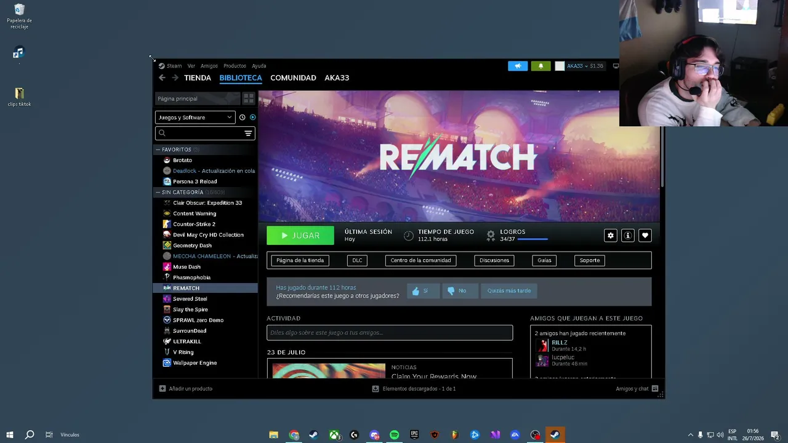Open AKA33 profile section

337,78
